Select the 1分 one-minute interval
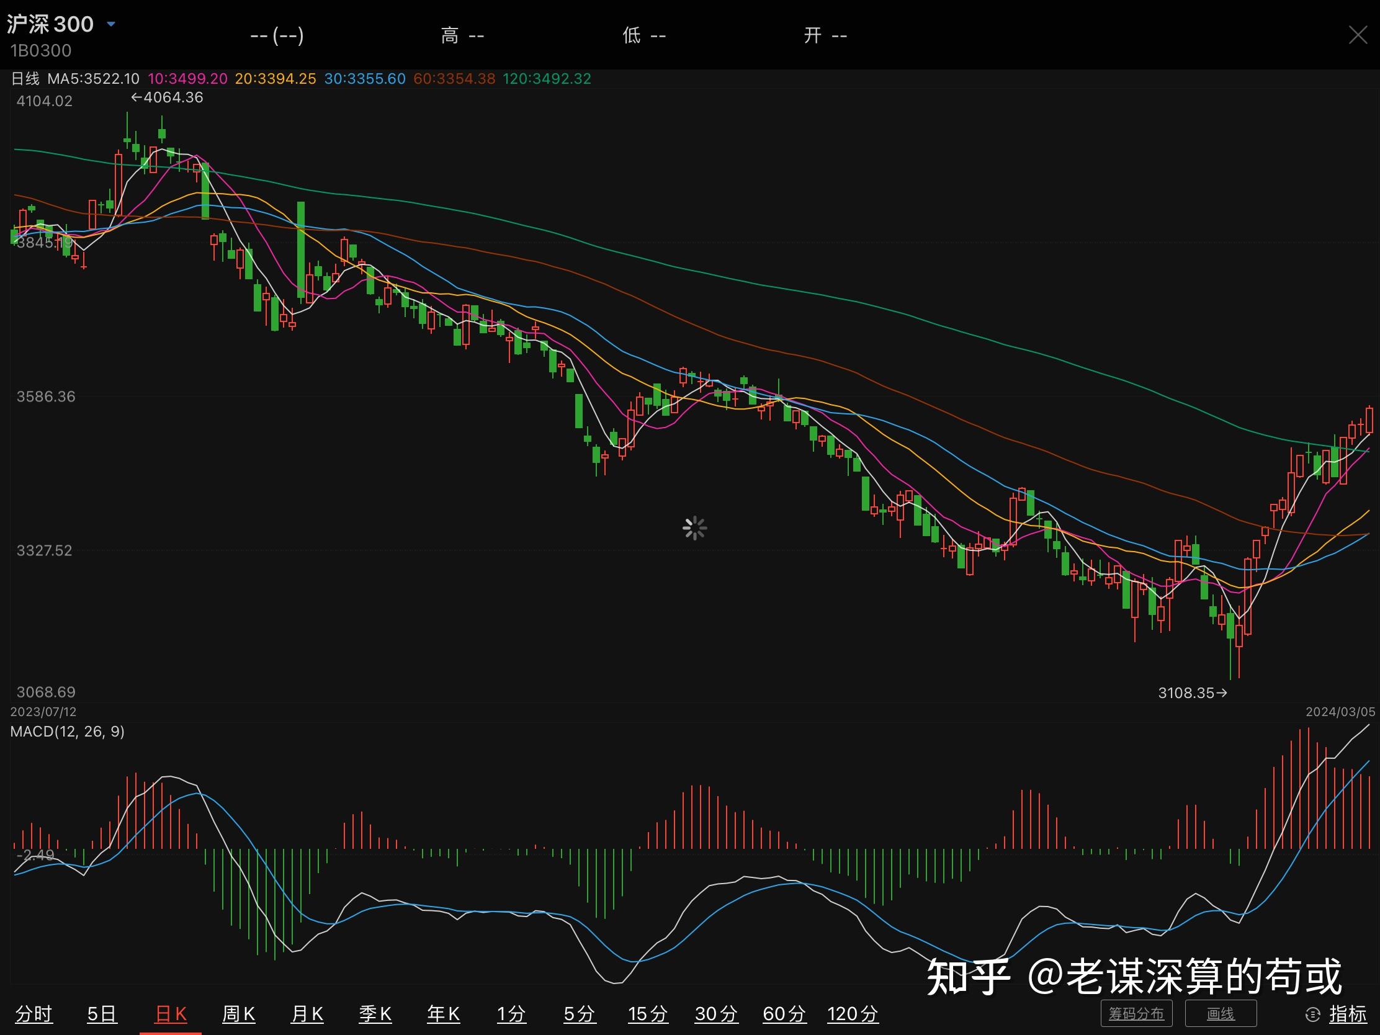 pos(511,1015)
